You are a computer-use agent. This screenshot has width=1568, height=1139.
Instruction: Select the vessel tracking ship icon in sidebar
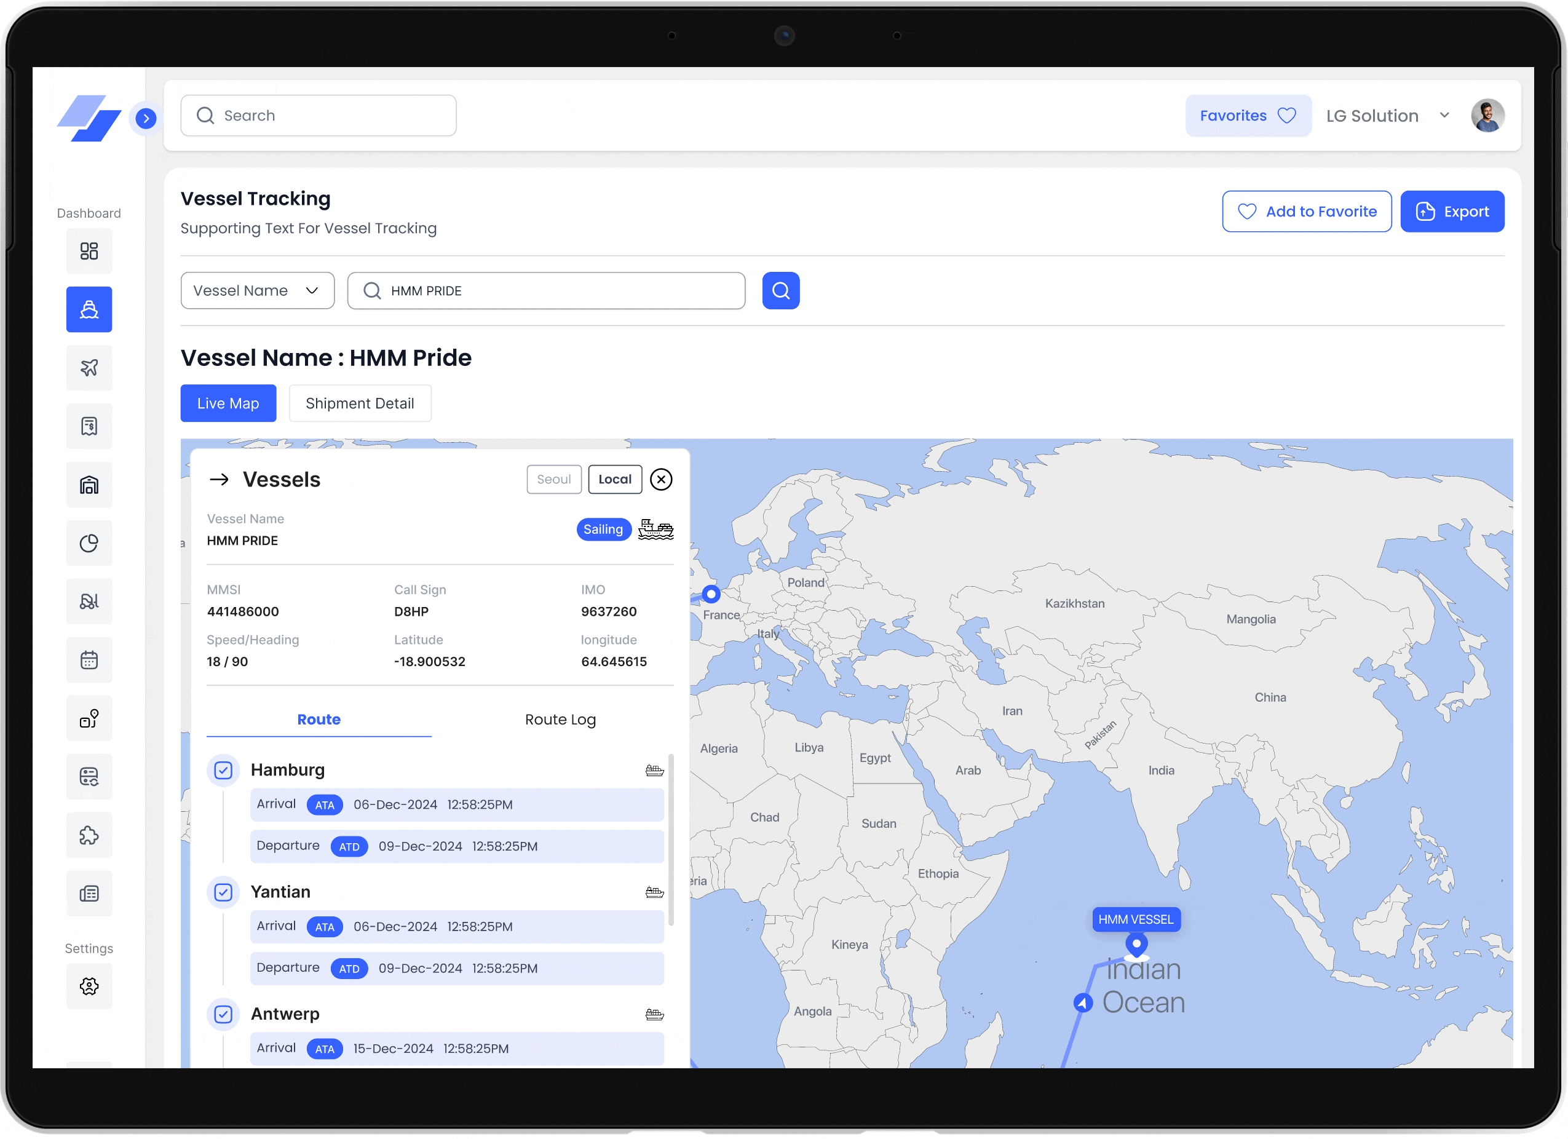click(89, 309)
